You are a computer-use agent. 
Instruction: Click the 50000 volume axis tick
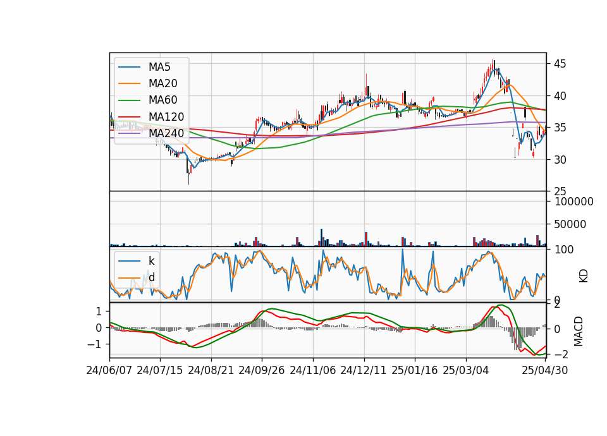pyautogui.click(x=570, y=224)
